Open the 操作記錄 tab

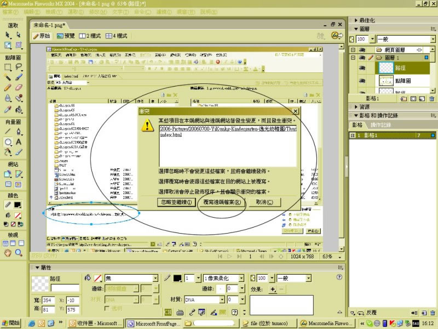point(381,125)
